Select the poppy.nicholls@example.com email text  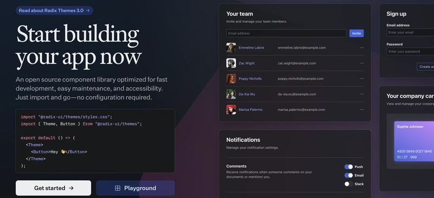301,79
